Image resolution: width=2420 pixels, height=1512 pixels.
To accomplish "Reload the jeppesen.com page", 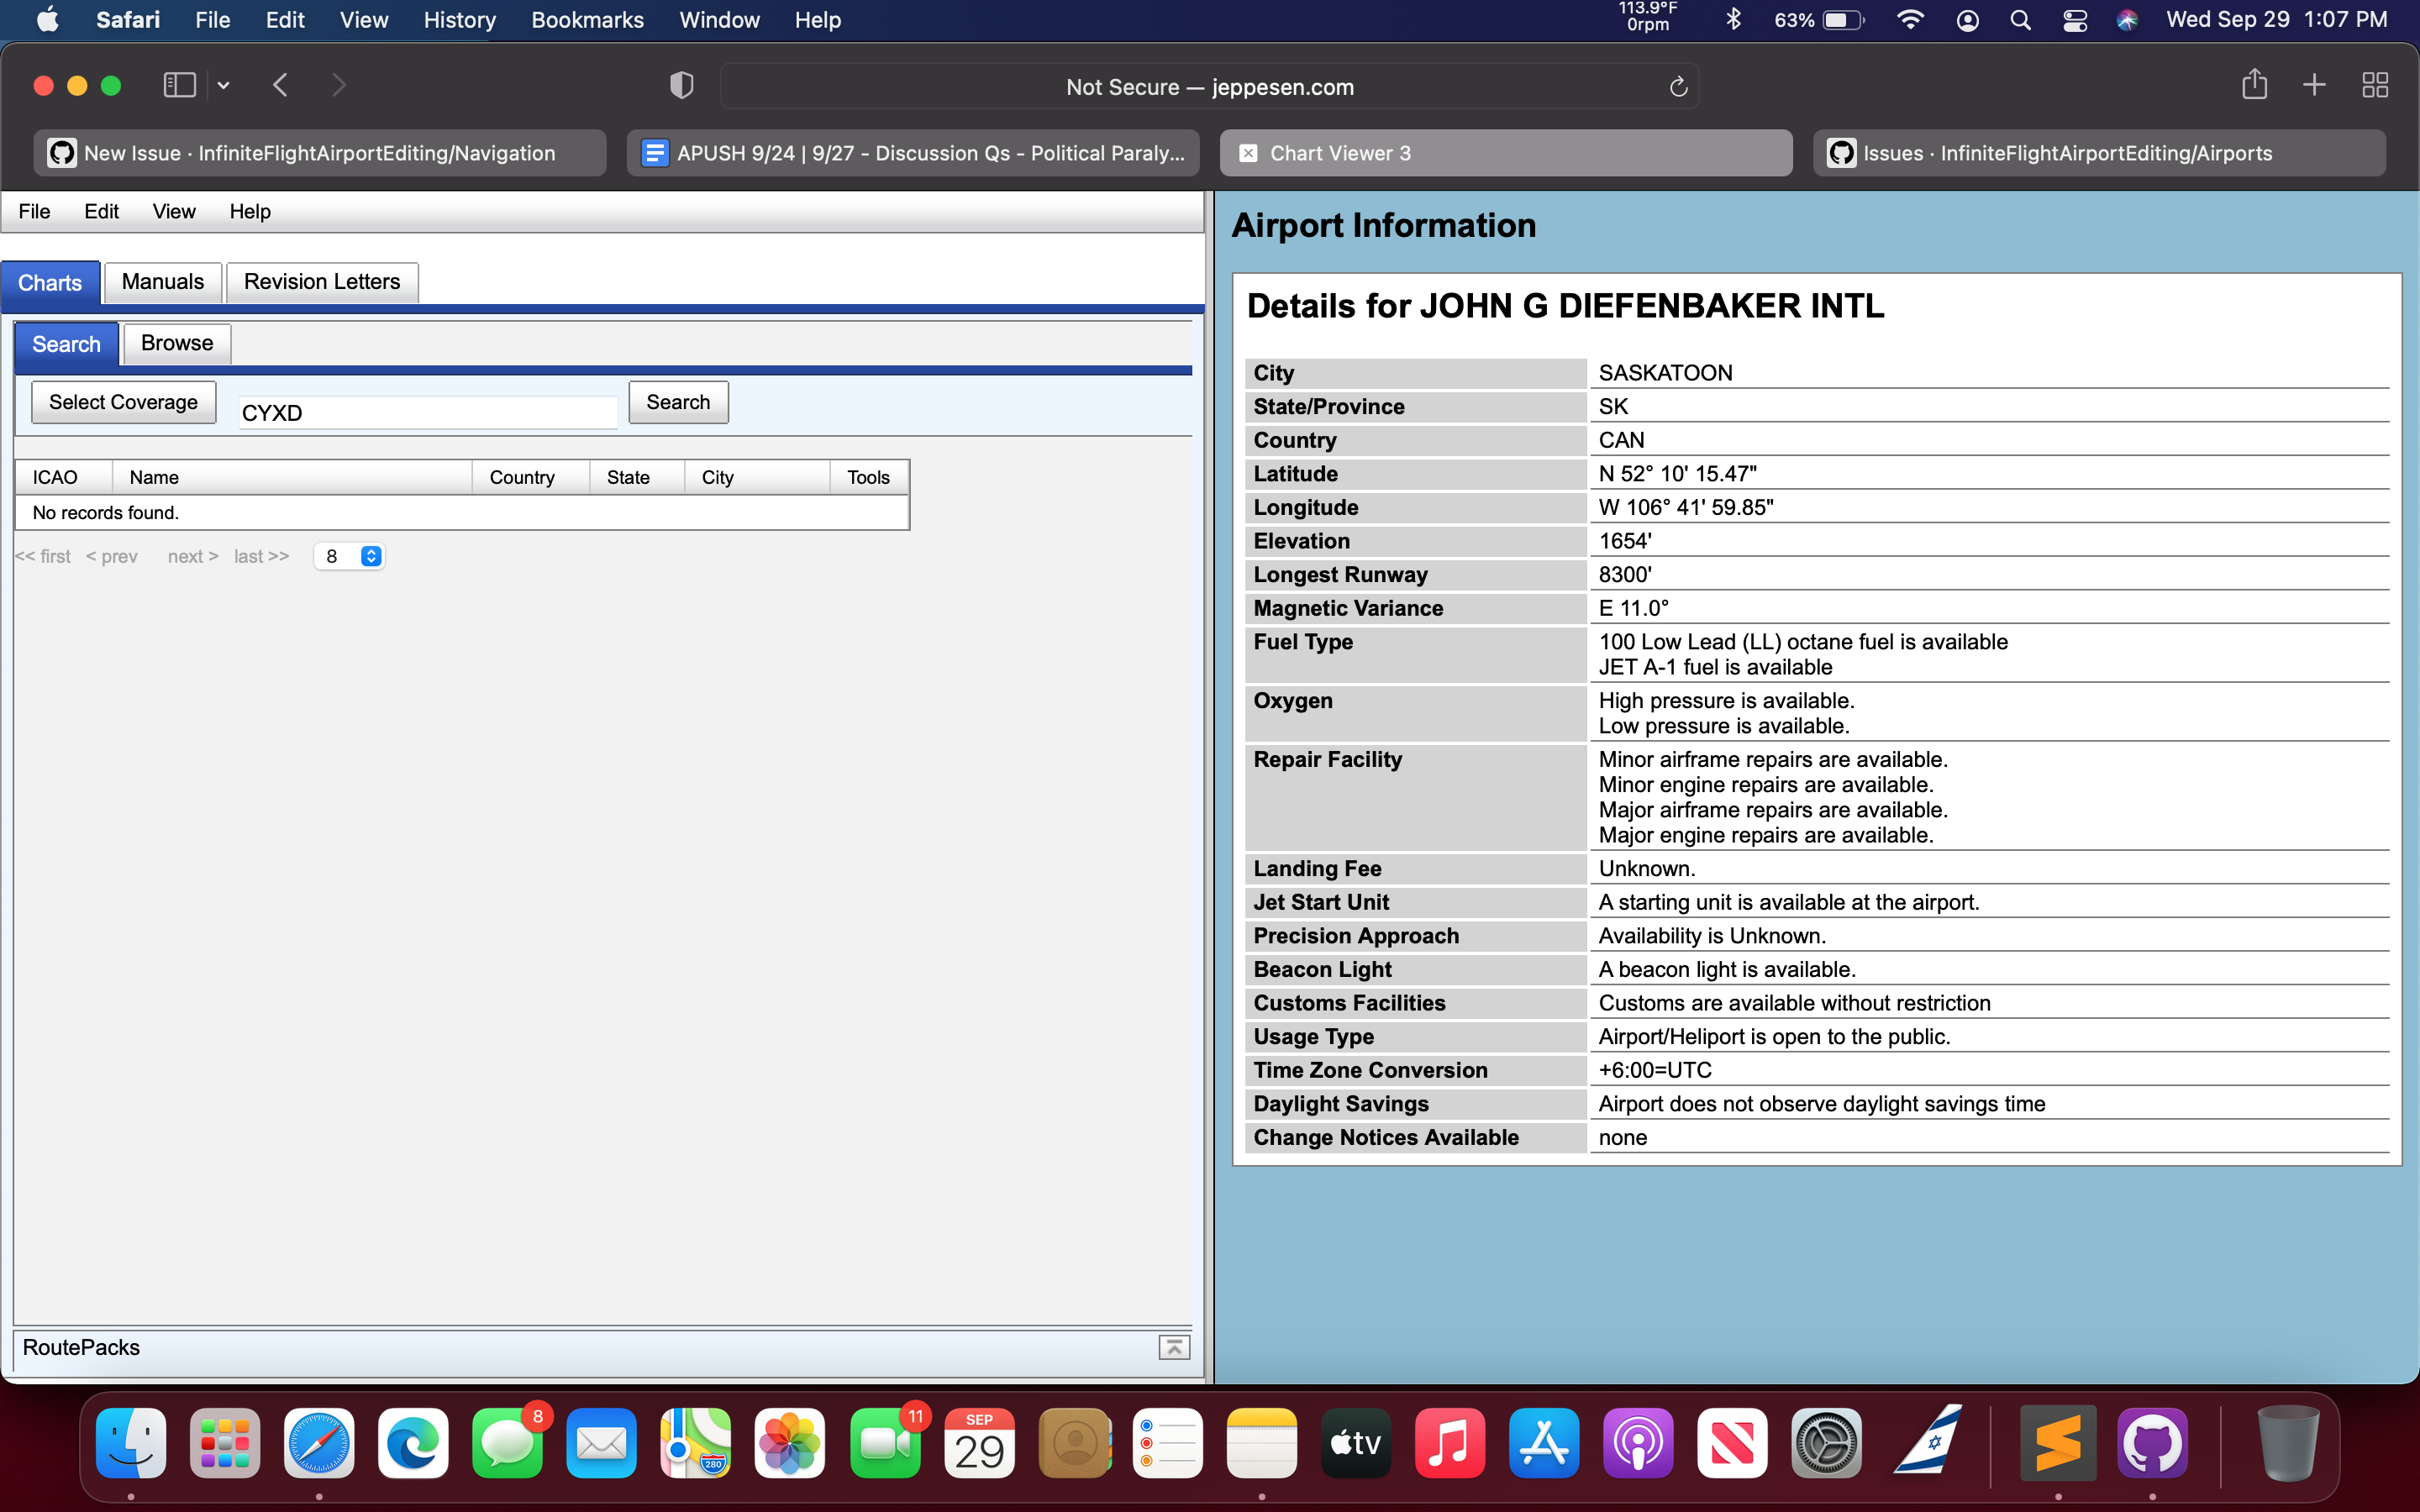I will coord(1678,87).
